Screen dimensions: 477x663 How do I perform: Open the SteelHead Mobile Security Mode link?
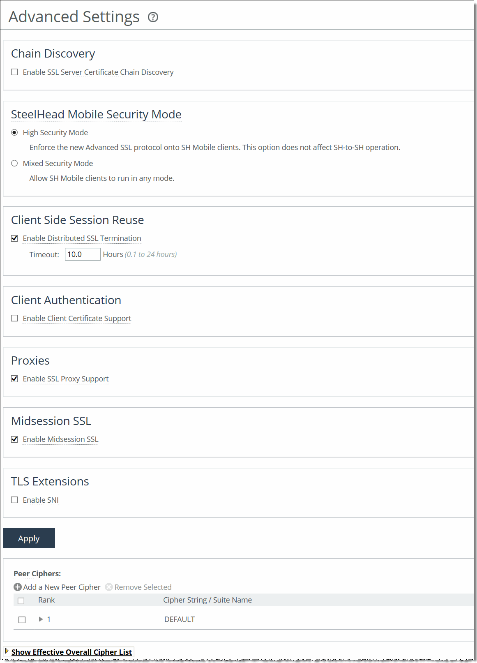96,114
